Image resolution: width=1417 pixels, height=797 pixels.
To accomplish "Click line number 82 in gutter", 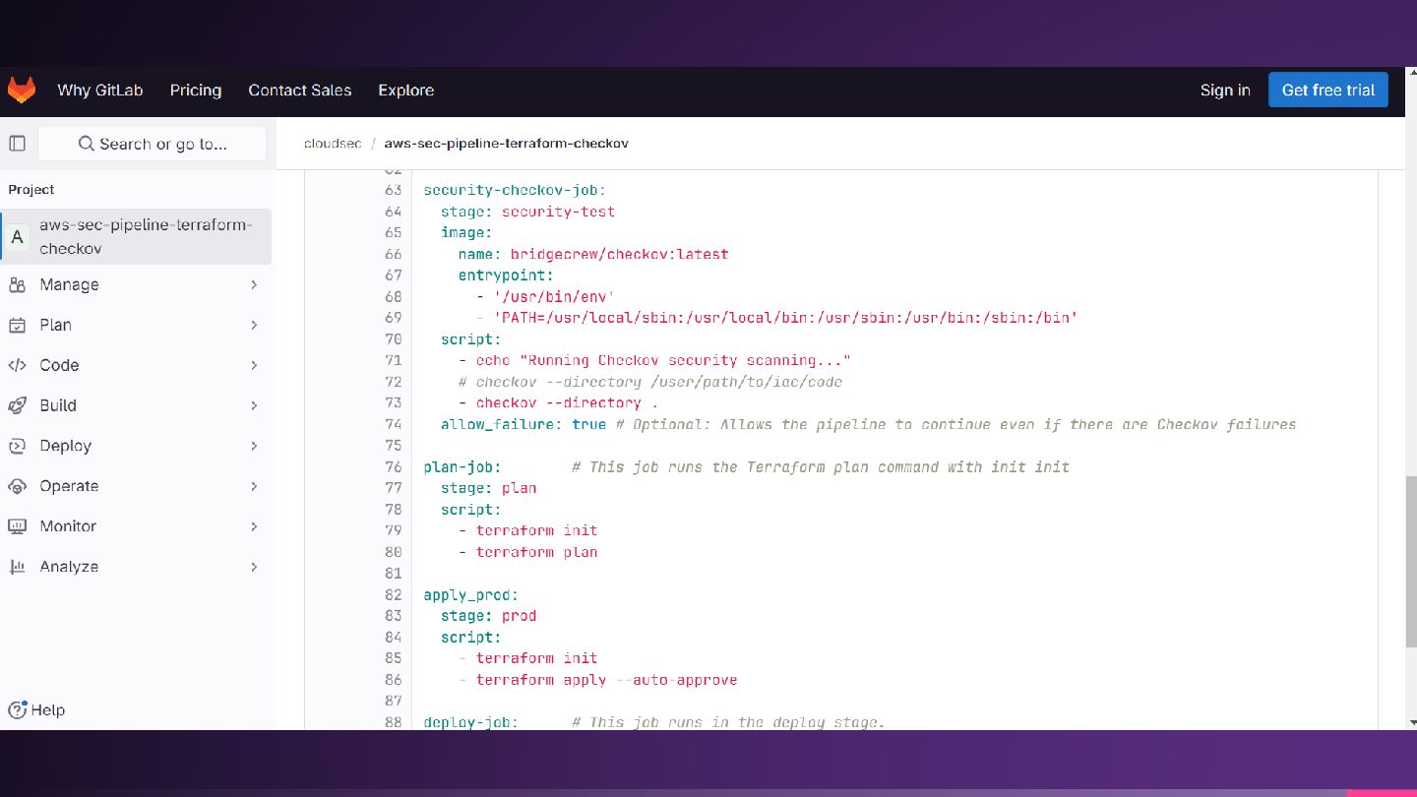I will (393, 594).
